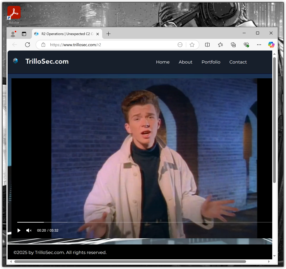Go to the Home page

tap(163, 62)
